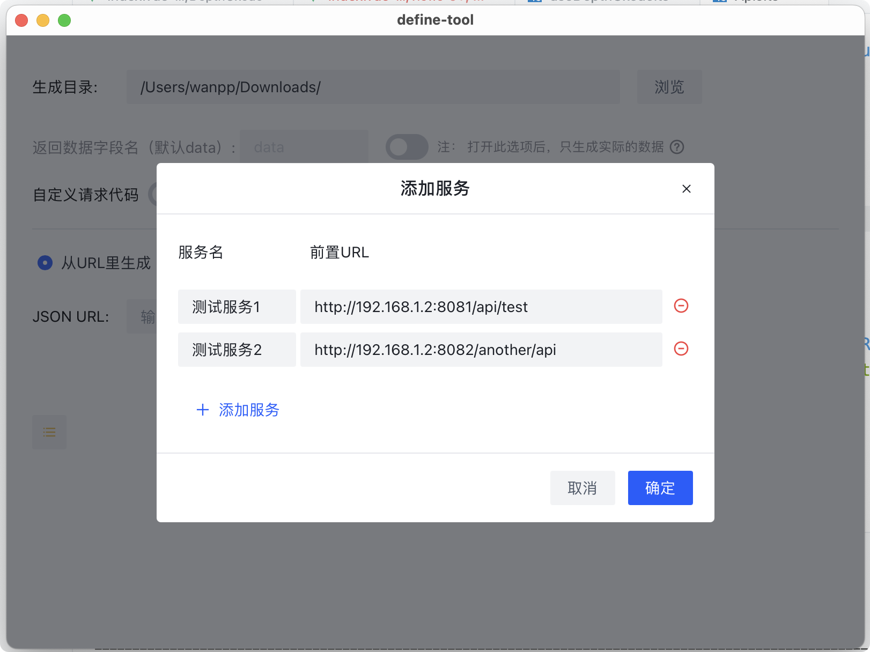
Task: Click the 添加服务 link text
Action: coord(249,410)
